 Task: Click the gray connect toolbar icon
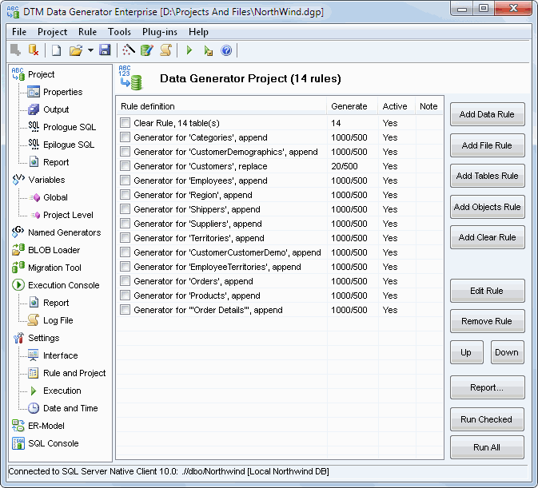15,50
